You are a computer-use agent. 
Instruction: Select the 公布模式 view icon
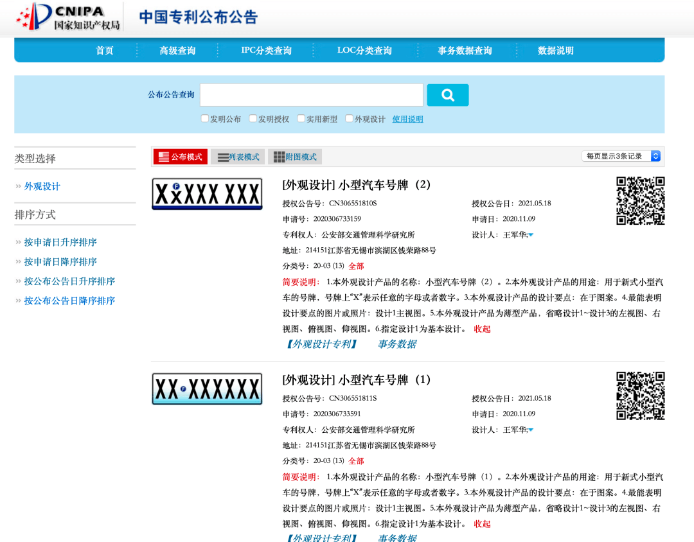pos(180,156)
